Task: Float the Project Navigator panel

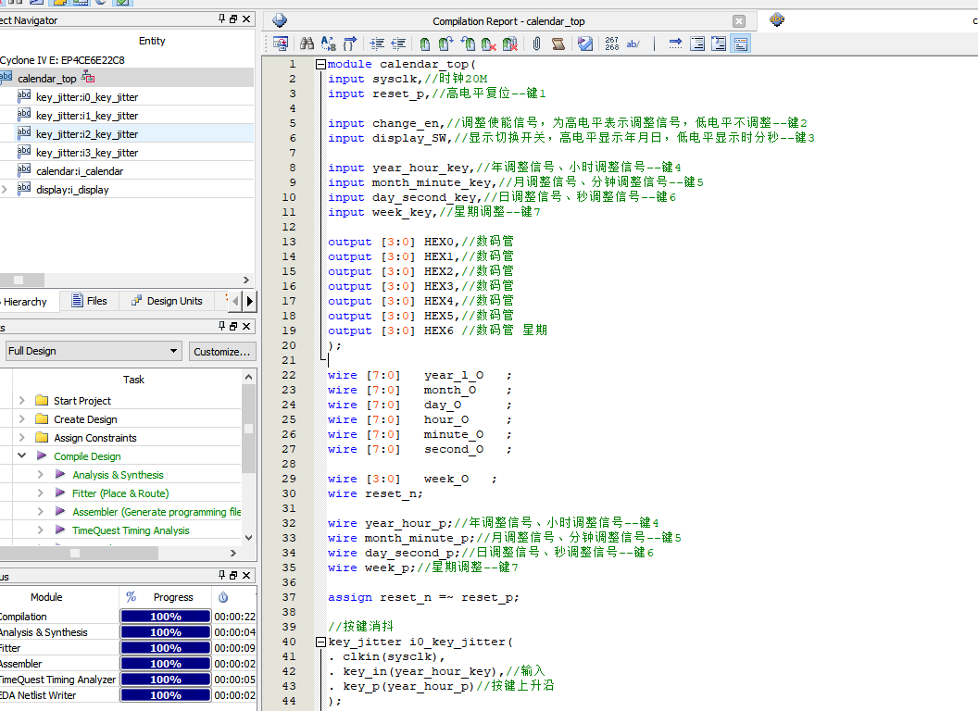Action: (233, 19)
